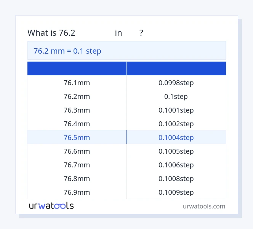Open the urwatools.com link
Image resolution: width=253 pixels, height=229 pixels.
(204, 206)
